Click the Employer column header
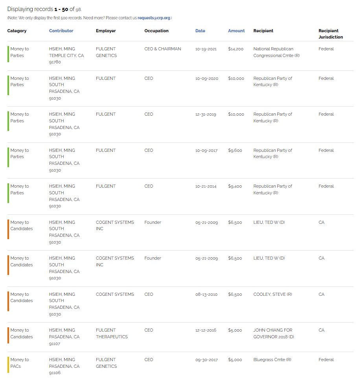The width and height of the screenshot is (363, 380). point(106,31)
